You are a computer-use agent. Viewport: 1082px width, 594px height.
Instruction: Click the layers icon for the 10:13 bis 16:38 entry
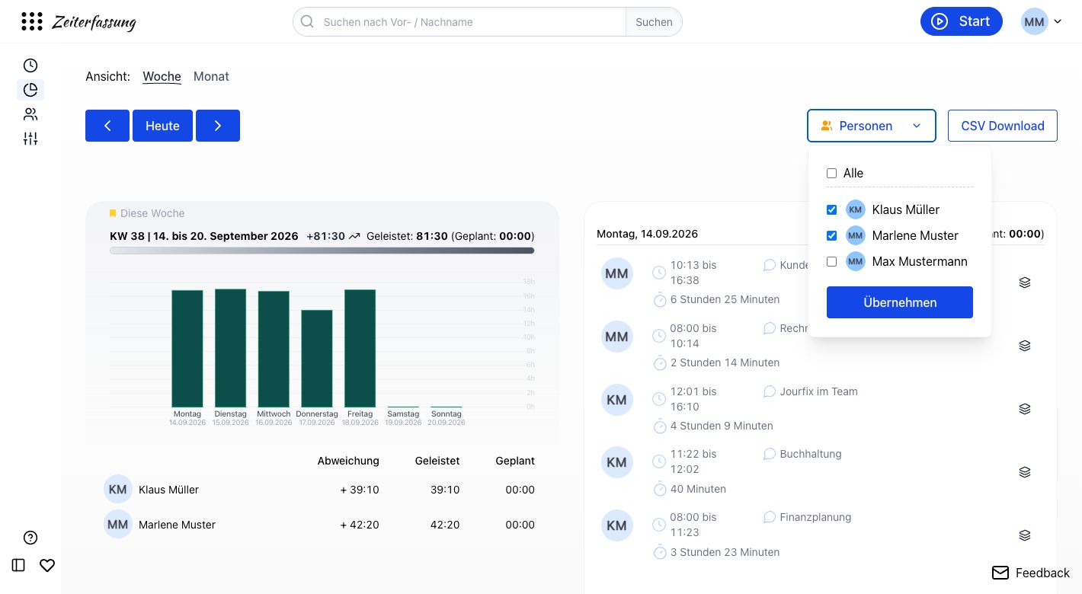pos(1025,283)
